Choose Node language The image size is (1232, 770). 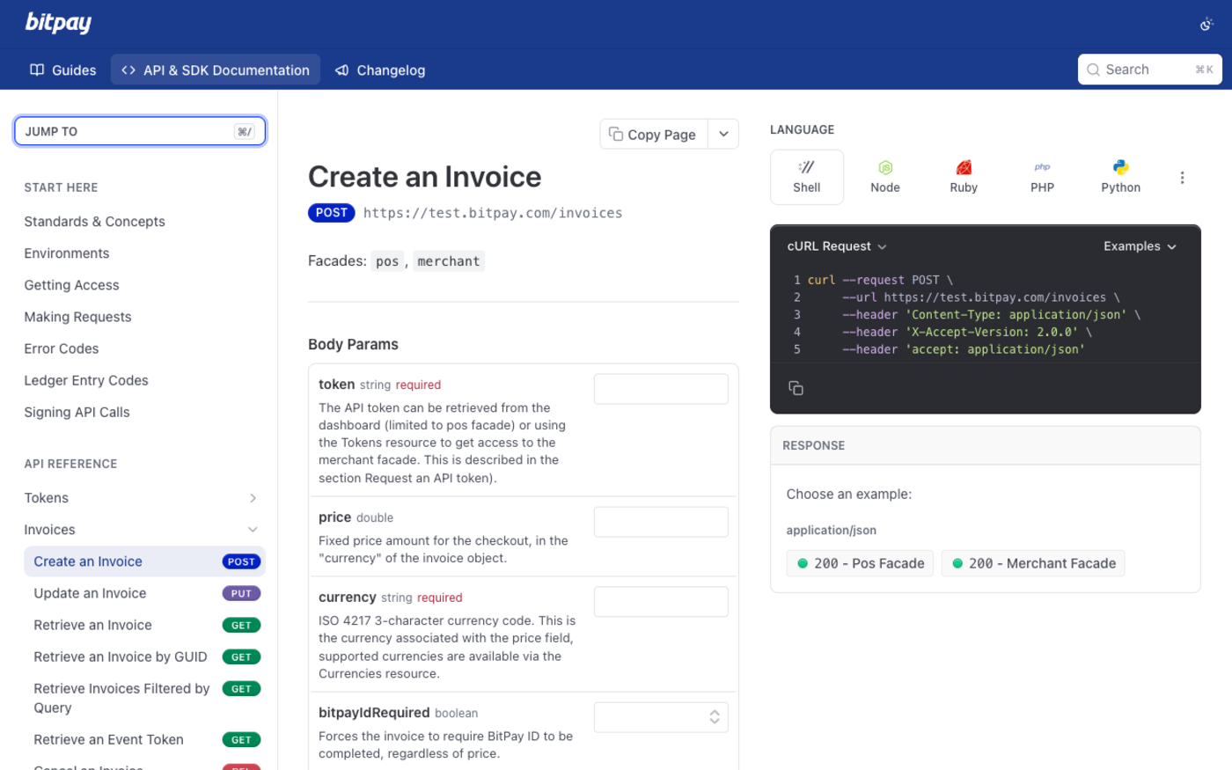[885, 177]
